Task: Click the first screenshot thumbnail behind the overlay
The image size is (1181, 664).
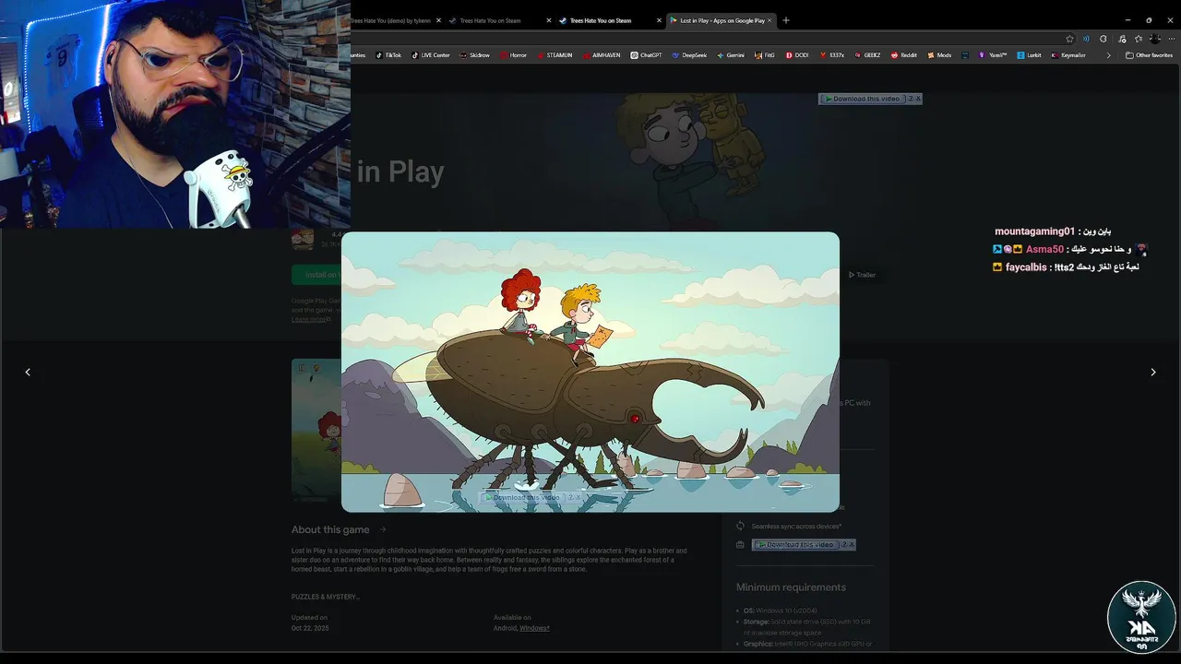Action: click(316, 429)
